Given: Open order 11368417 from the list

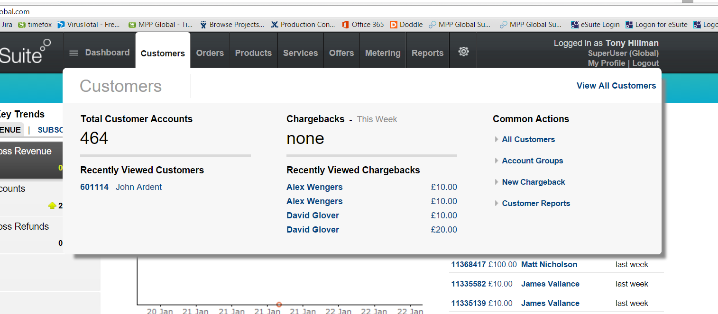Looking at the screenshot, I should point(468,264).
